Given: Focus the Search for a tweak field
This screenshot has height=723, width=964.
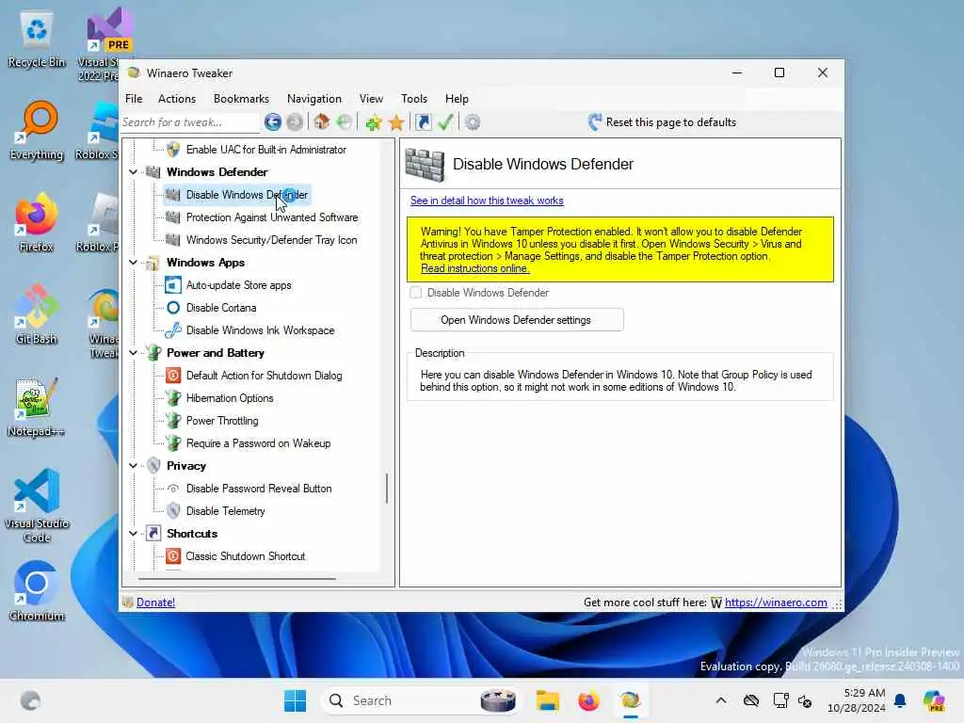Looking at the screenshot, I should 189,122.
